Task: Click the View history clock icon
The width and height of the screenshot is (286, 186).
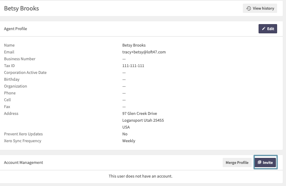Action: 248,8
